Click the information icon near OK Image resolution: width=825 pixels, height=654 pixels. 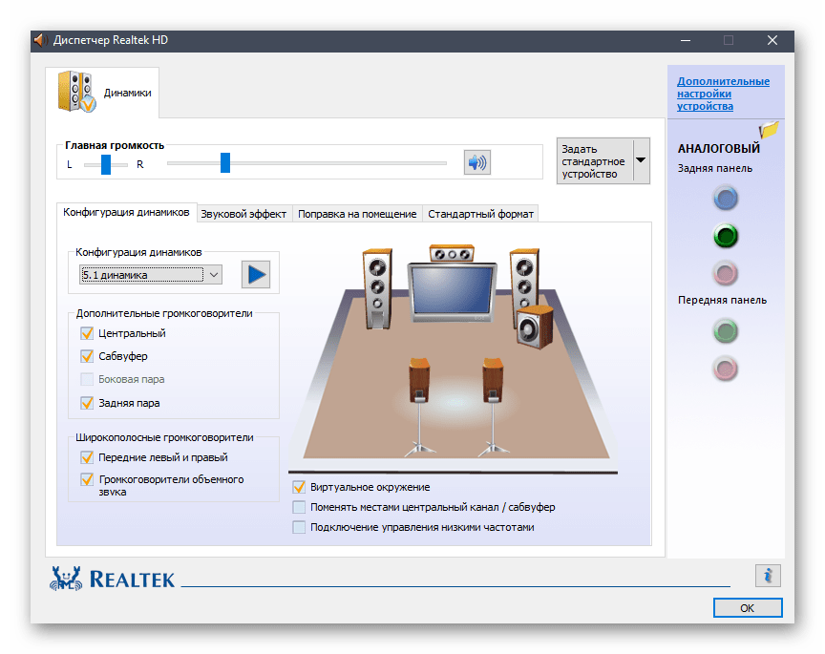pos(768,575)
